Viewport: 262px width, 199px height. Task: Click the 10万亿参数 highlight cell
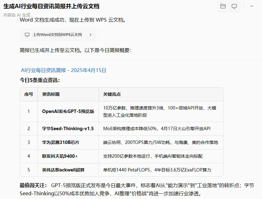pyautogui.click(x=161, y=111)
